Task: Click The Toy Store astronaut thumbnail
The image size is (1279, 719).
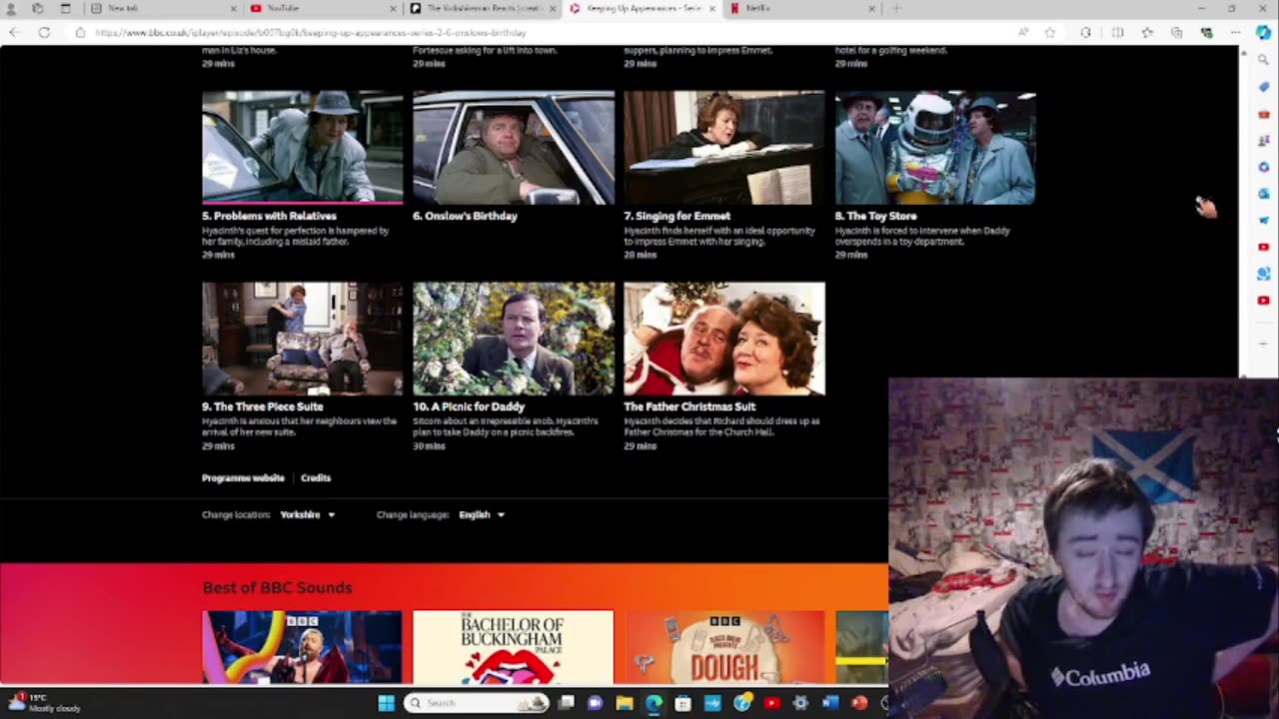Action: pos(935,148)
